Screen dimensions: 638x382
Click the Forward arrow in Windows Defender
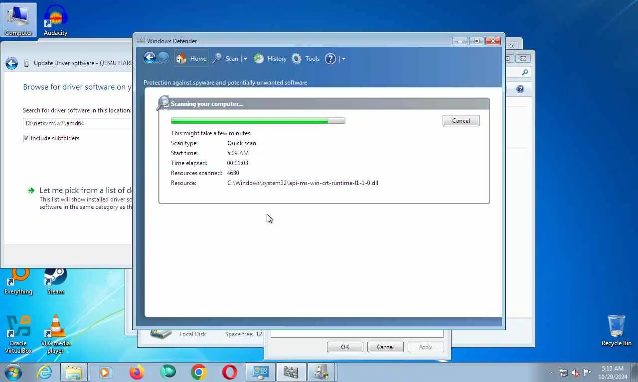point(163,58)
